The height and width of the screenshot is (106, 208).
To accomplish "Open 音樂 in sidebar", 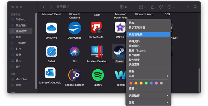I will click(x=21, y=55).
